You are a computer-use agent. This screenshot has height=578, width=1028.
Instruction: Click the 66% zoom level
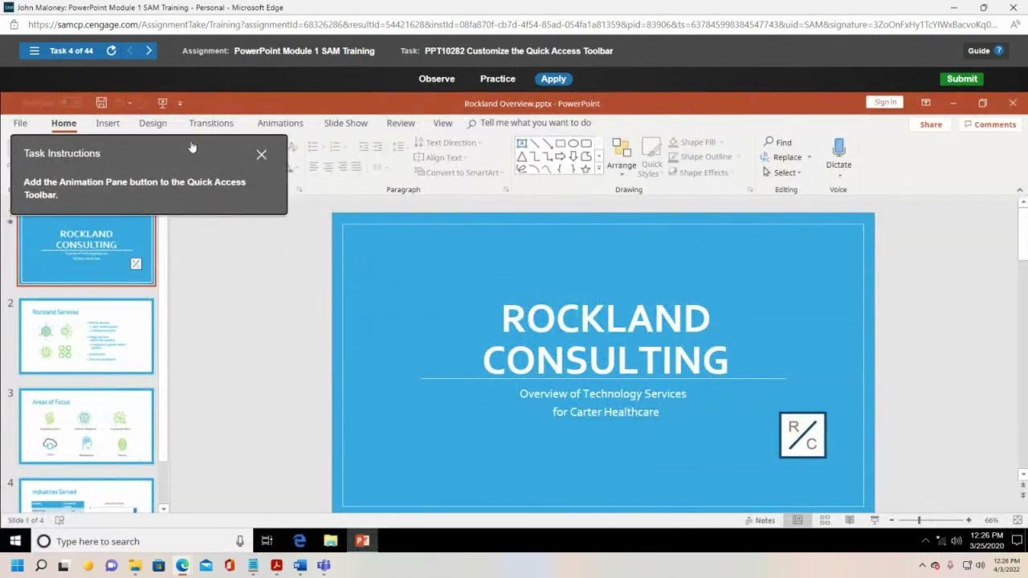tap(991, 520)
